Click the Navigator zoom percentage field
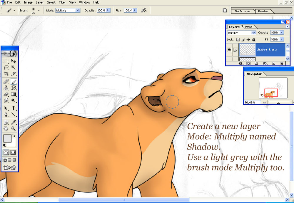Screen dimensions: 294x203 click(x=252, y=102)
